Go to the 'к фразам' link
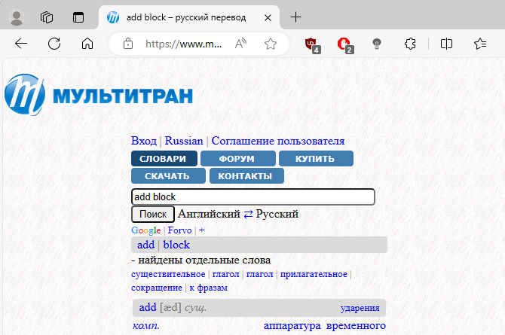 pos(208,288)
